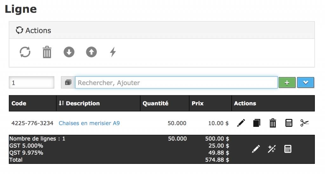Click the quantity field containing 1

[x=31, y=83]
